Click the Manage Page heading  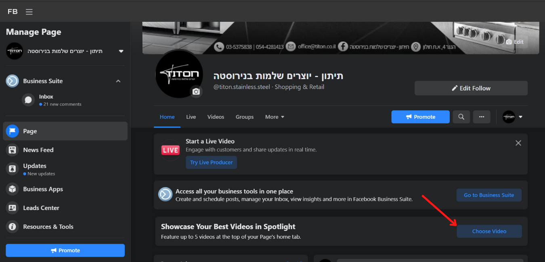[34, 32]
